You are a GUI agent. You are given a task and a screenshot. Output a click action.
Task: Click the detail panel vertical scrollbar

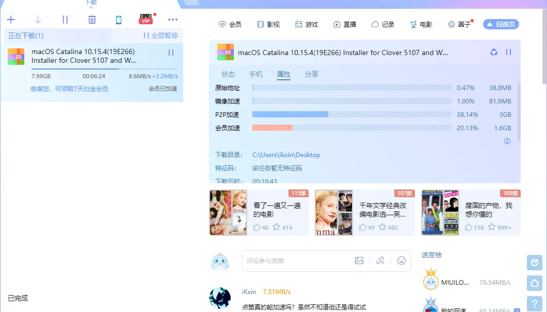pos(519,112)
